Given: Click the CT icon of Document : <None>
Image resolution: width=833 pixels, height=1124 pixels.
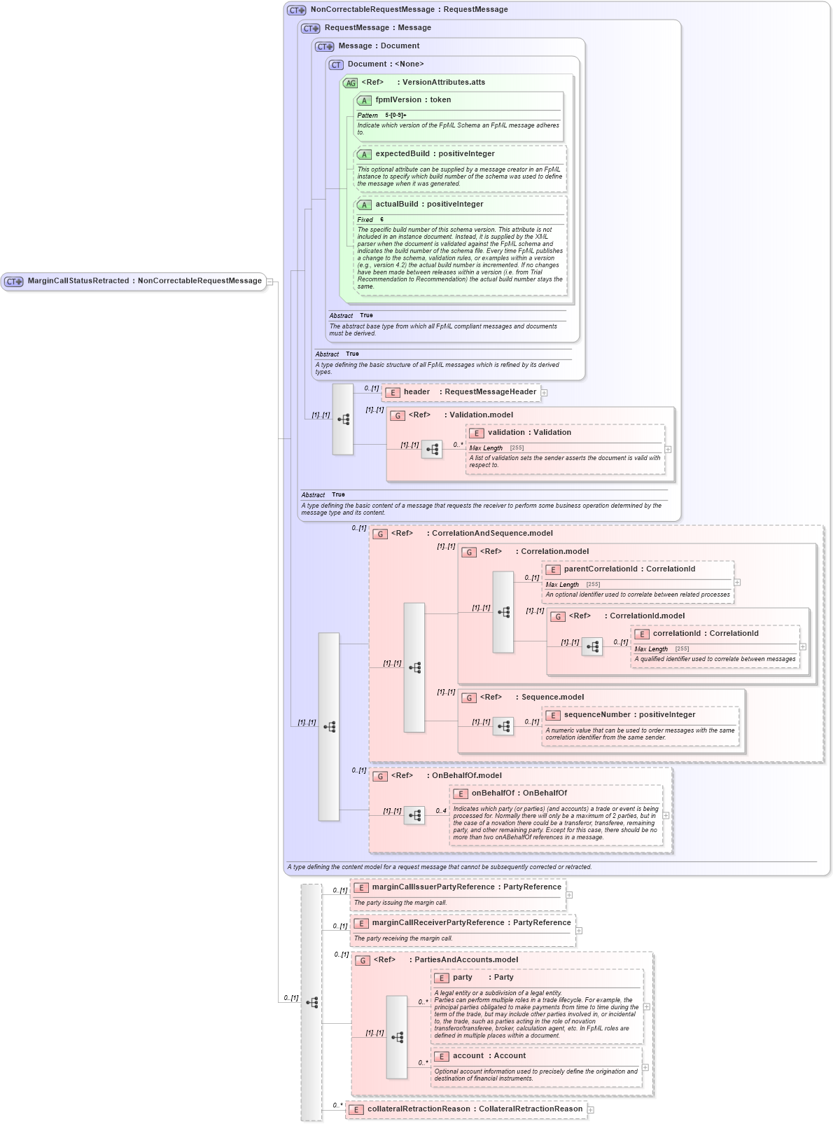Looking at the screenshot, I should (336, 65).
